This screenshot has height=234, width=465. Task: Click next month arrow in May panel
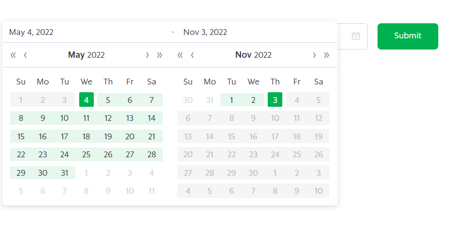point(147,55)
